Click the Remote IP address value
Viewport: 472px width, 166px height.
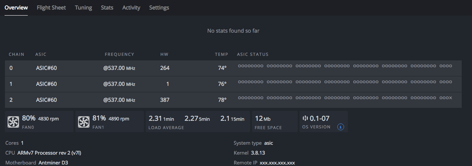tap(277, 163)
